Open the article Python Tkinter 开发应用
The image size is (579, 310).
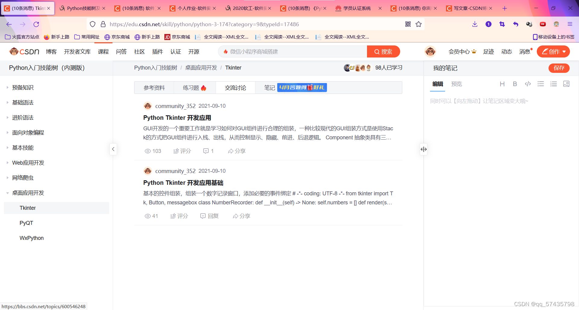point(177,118)
